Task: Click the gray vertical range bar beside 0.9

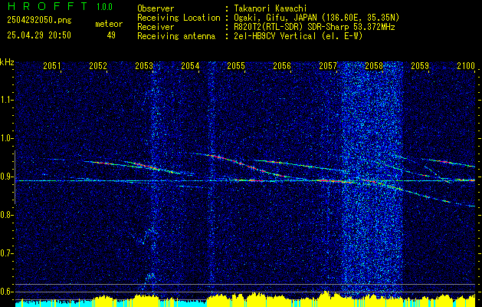Action: 15,177
